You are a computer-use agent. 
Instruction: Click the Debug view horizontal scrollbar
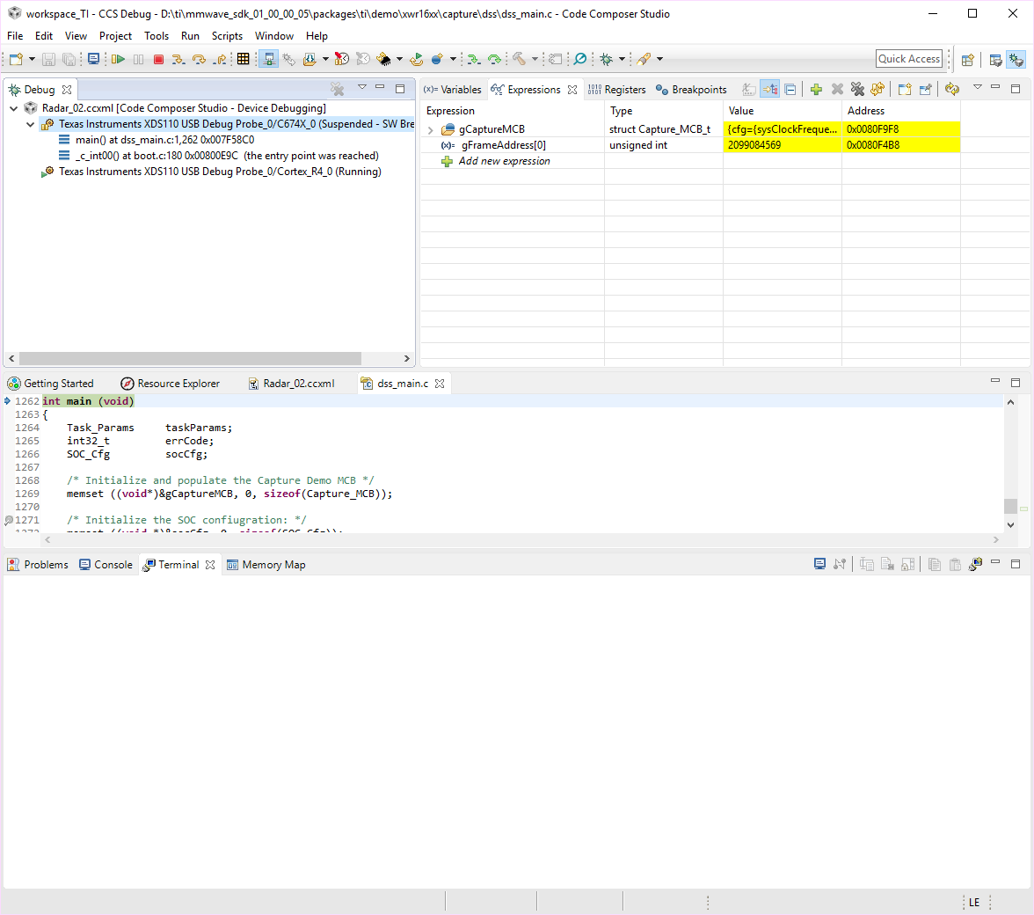click(191, 358)
